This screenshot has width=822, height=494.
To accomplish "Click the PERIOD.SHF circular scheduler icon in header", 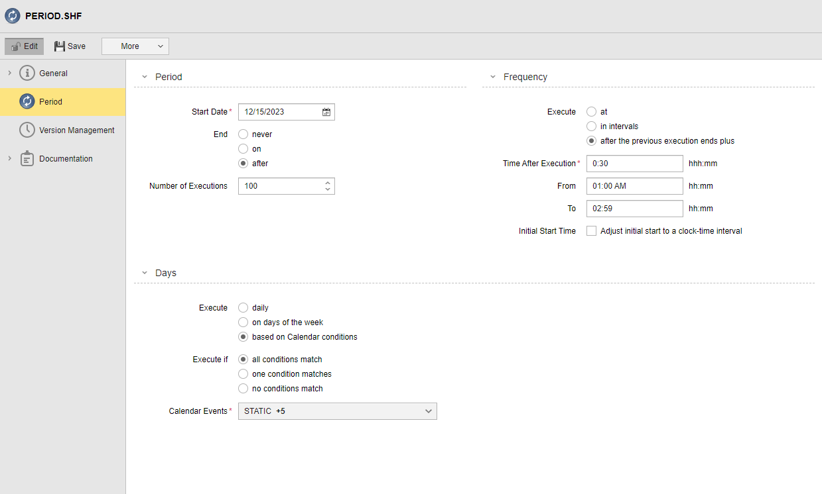I will (x=13, y=15).
